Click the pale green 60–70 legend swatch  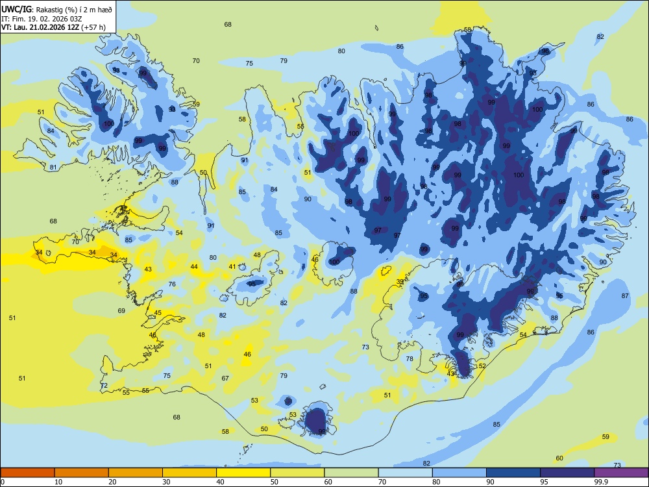pyautogui.click(x=351, y=473)
